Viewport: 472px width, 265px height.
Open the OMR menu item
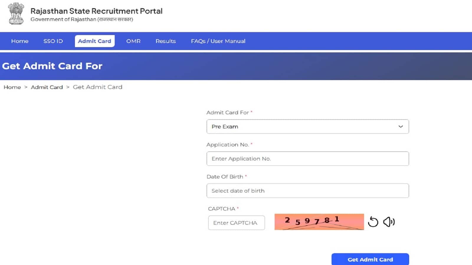click(133, 41)
